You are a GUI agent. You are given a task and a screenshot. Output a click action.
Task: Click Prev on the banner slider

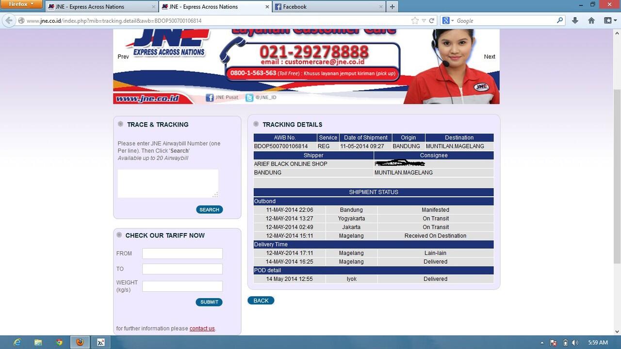click(123, 57)
